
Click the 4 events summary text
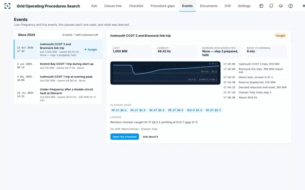pos(80,35)
